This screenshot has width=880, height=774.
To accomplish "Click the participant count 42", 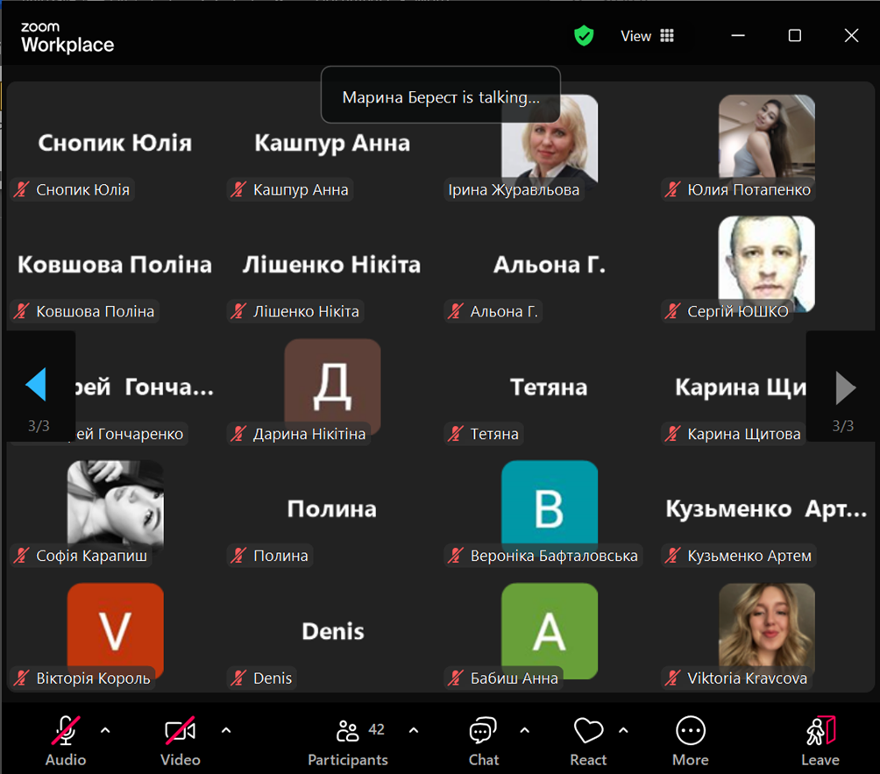I will (377, 729).
